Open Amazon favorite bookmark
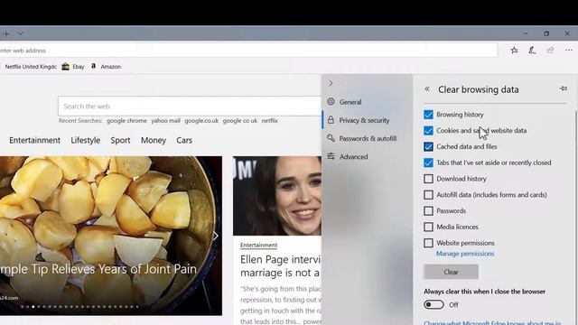578x325 pixels. (106, 67)
